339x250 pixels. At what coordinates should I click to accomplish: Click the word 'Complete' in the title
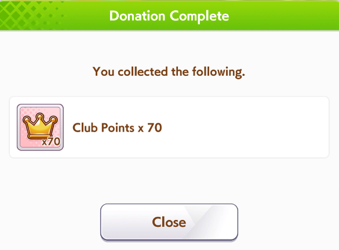(199, 16)
